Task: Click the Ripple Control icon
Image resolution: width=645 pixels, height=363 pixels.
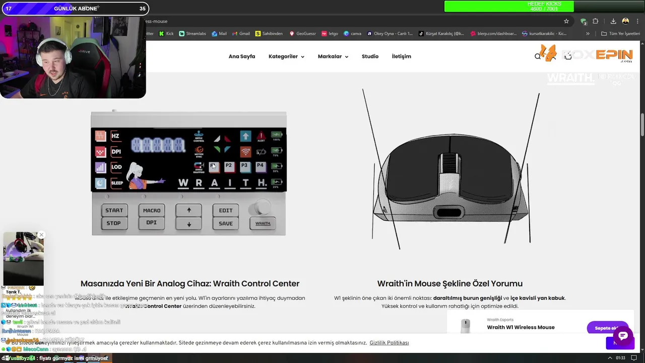Action: [199, 137]
